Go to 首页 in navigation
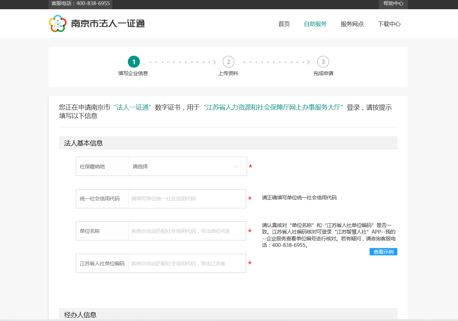 (x=284, y=24)
